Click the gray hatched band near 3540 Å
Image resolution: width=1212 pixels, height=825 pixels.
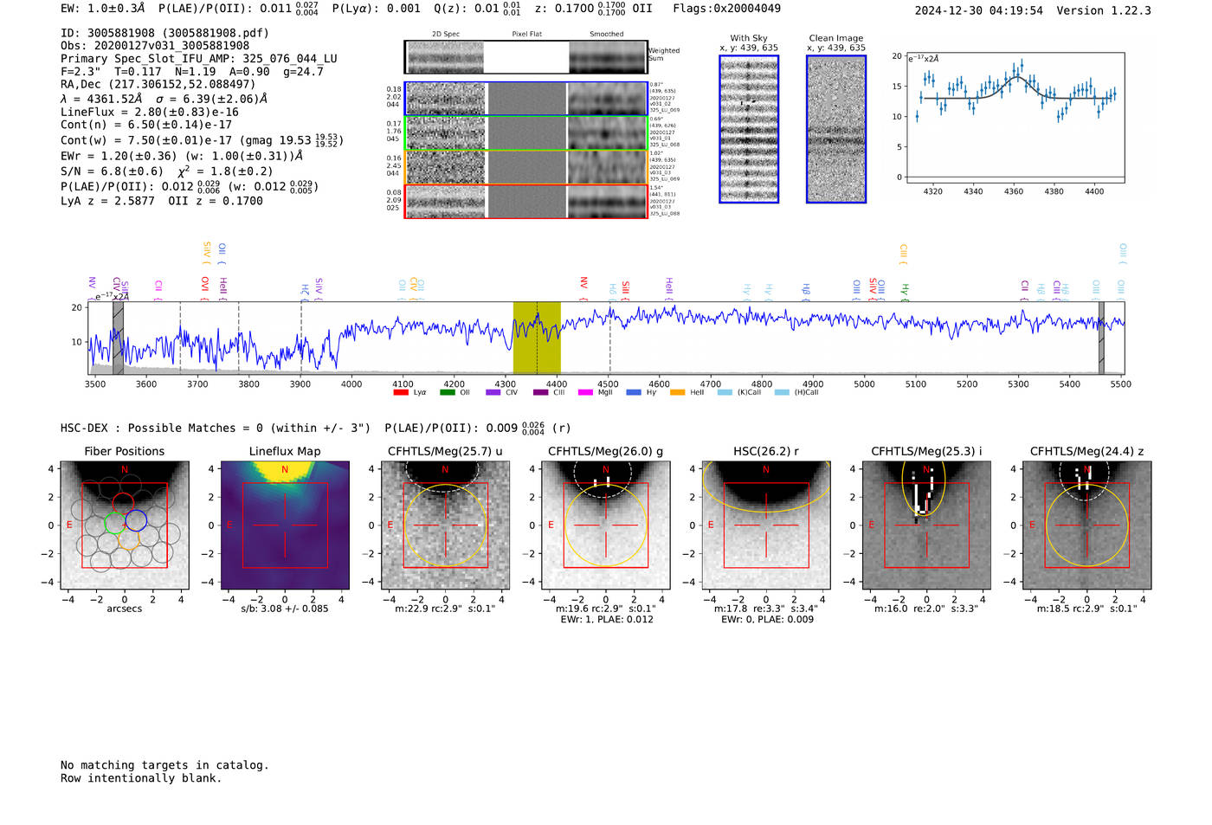click(x=118, y=338)
